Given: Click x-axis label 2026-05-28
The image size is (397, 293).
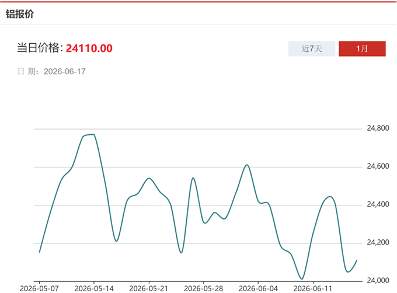Looking at the screenshot, I should [204, 288].
